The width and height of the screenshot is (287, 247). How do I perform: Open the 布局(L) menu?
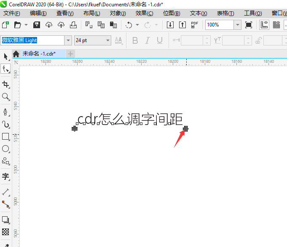(x=91, y=13)
